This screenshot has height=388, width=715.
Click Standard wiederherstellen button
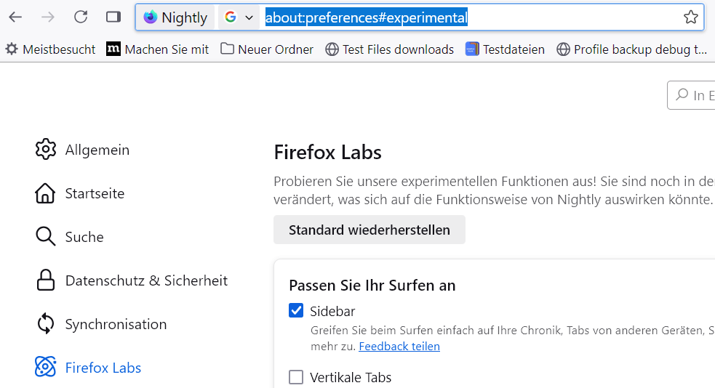click(x=370, y=230)
